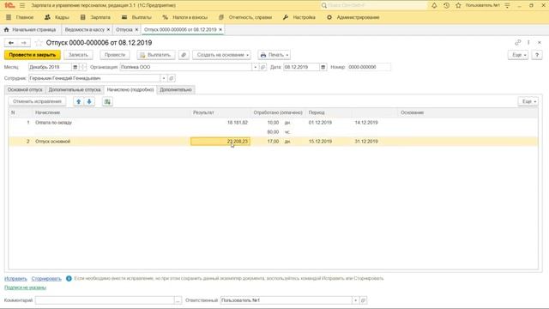Expand the Сотрудник dropdown
The height and width of the screenshot is (309, 549).
[x=164, y=78]
